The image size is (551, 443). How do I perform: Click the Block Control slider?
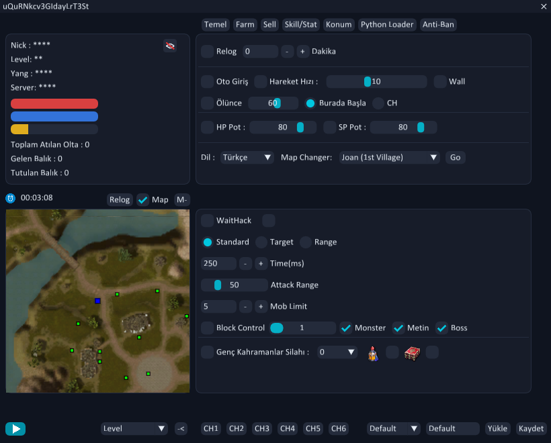click(302, 328)
